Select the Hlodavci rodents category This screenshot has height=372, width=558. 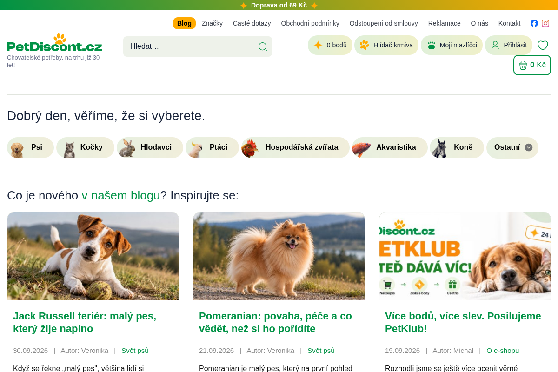tap(150, 147)
